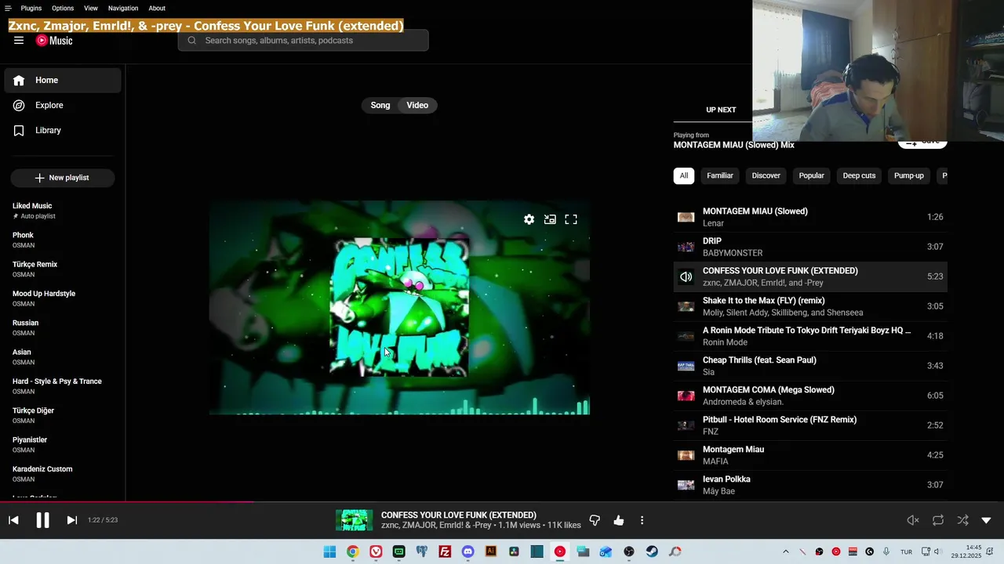Open more actions three-dot menu in player bar
This screenshot has width=1004, height=564.
(642, 520)
